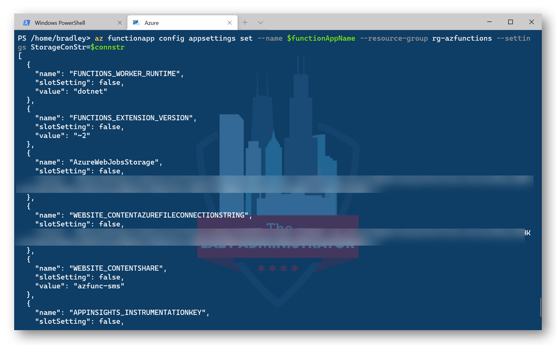The height and width of the screenshot is (345, 556).
Task: Open a new tab with plus button
Action: (245, 22)
